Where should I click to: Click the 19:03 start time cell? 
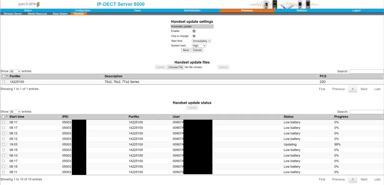coord(13,145)
